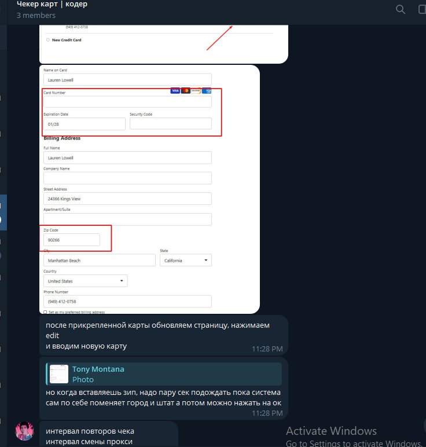Click the Tony Montana reply quote

click(164, 374)
